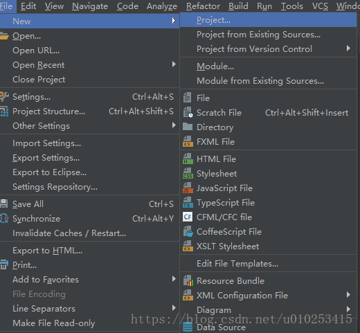Click the XML Configuration File icon
This screenshot has width=360, height=333.
click(x=188, y=296)
